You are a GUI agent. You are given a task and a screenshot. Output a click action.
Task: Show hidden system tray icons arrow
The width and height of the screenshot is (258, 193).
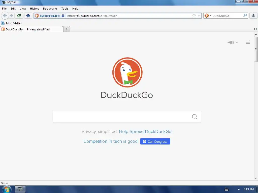(x=239, y=189)
